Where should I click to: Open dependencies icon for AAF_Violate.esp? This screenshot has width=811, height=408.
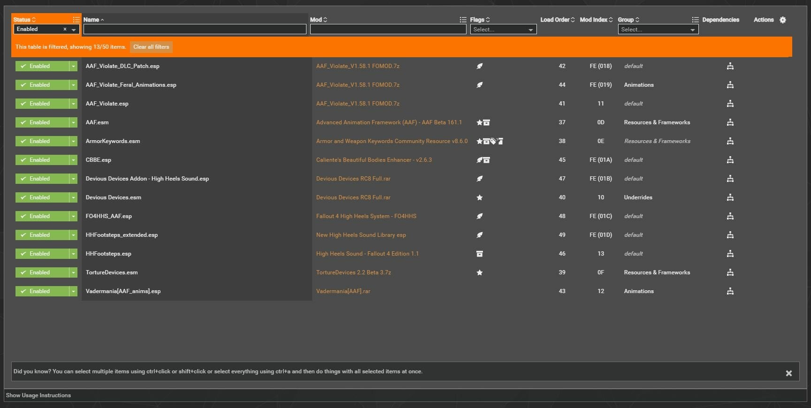(x=730, y=104)
